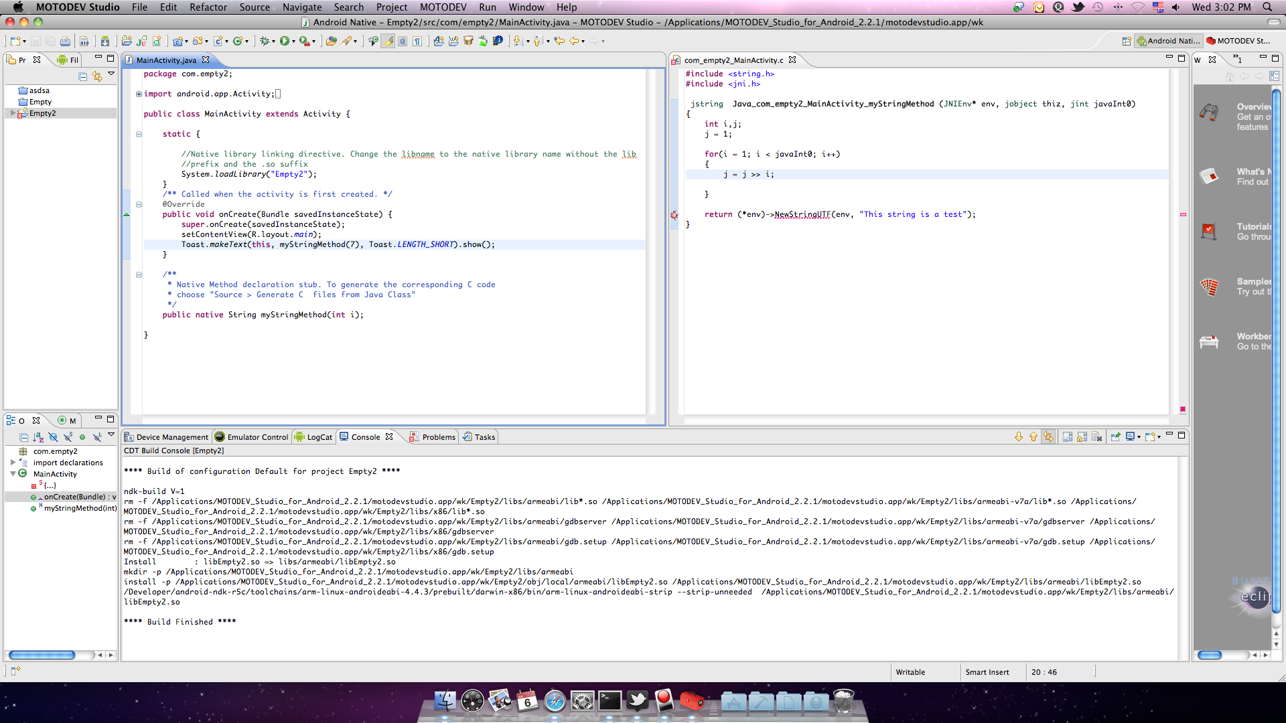Click the Debug bug icon in toolbar

265,42
